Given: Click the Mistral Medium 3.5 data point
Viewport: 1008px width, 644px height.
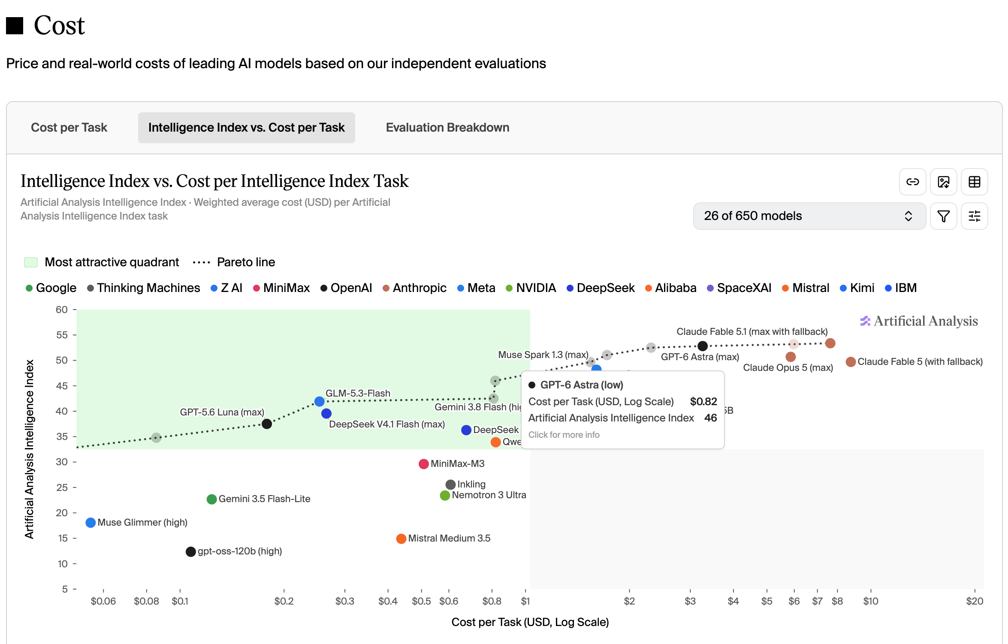Looking at the screenshot, I should (x=401, y=539).
